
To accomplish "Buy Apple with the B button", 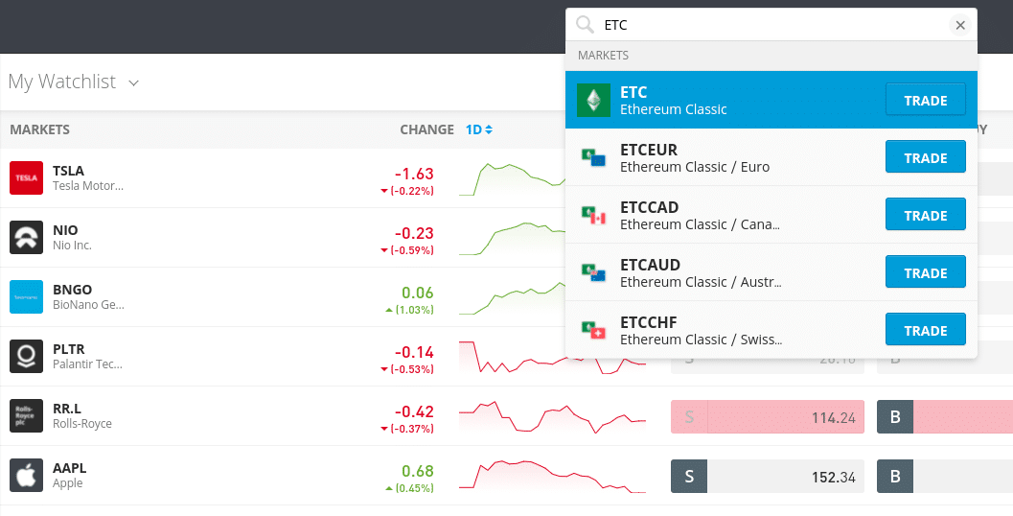I will point(895,477).
